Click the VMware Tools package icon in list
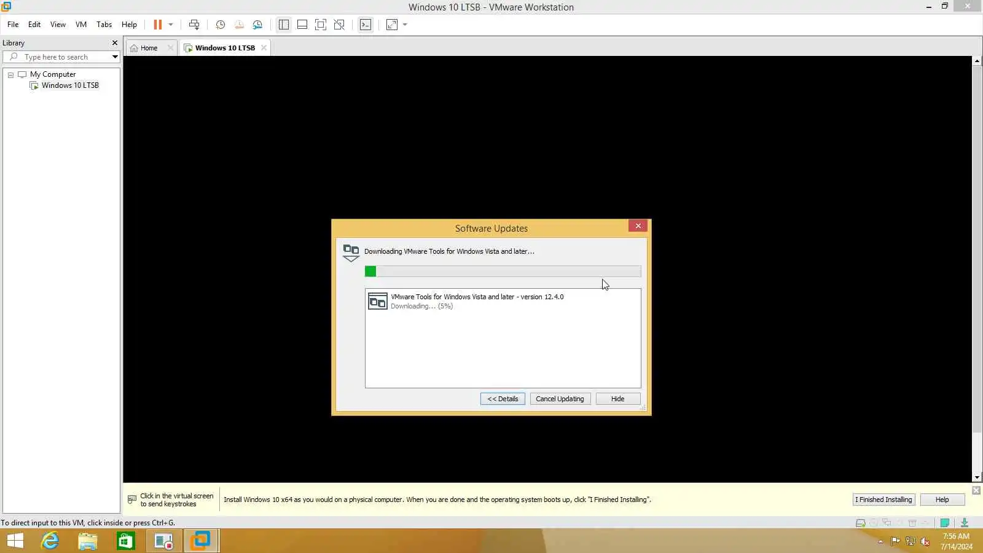 tap(377, 301)
